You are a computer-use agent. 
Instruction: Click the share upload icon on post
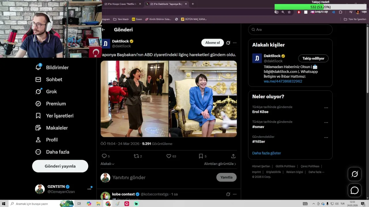[233, 156]
